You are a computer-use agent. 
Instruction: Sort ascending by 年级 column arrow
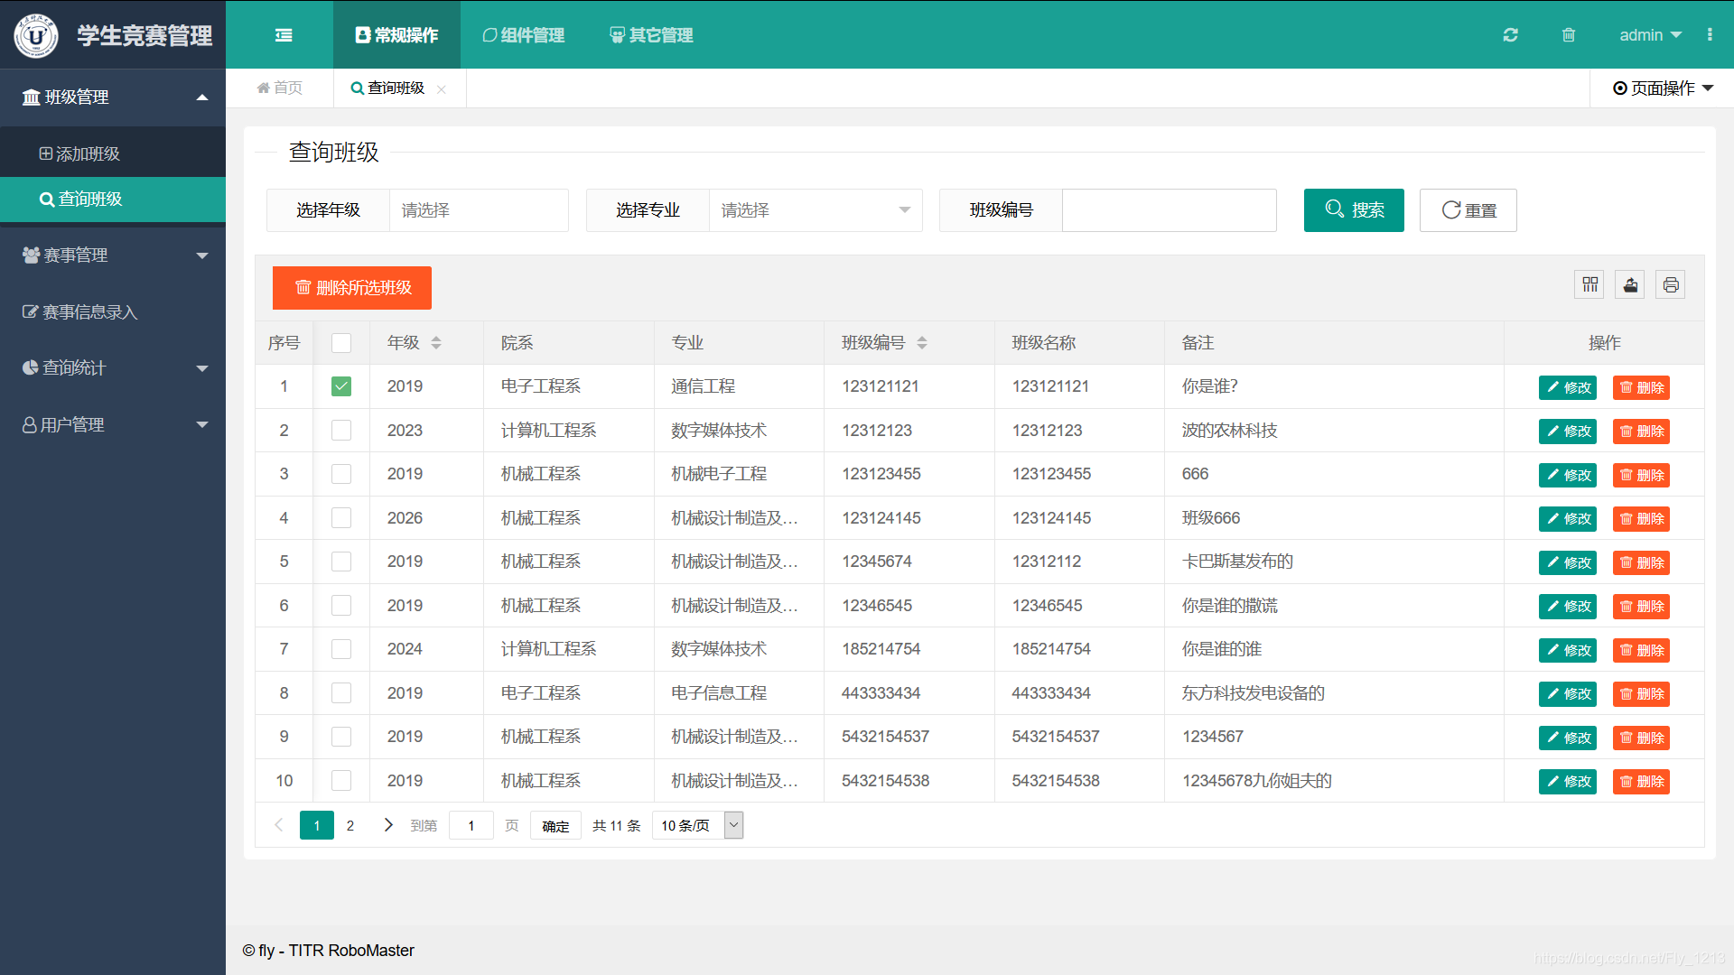(x=436, y=338)
